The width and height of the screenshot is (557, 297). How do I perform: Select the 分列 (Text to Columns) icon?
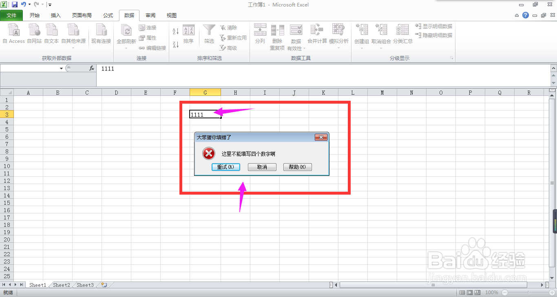click(x=260, y=34)
